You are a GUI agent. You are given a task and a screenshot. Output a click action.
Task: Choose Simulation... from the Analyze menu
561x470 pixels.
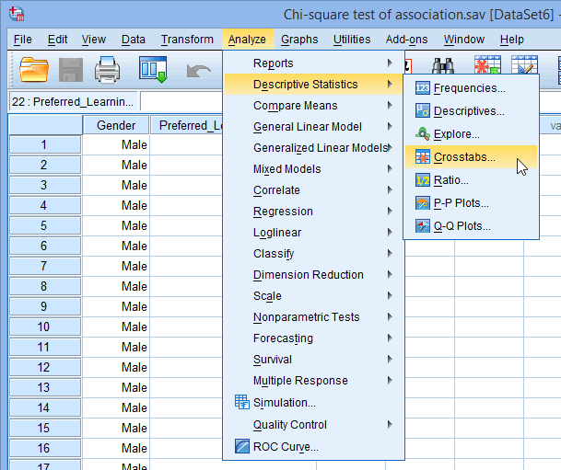pos(313,403)
